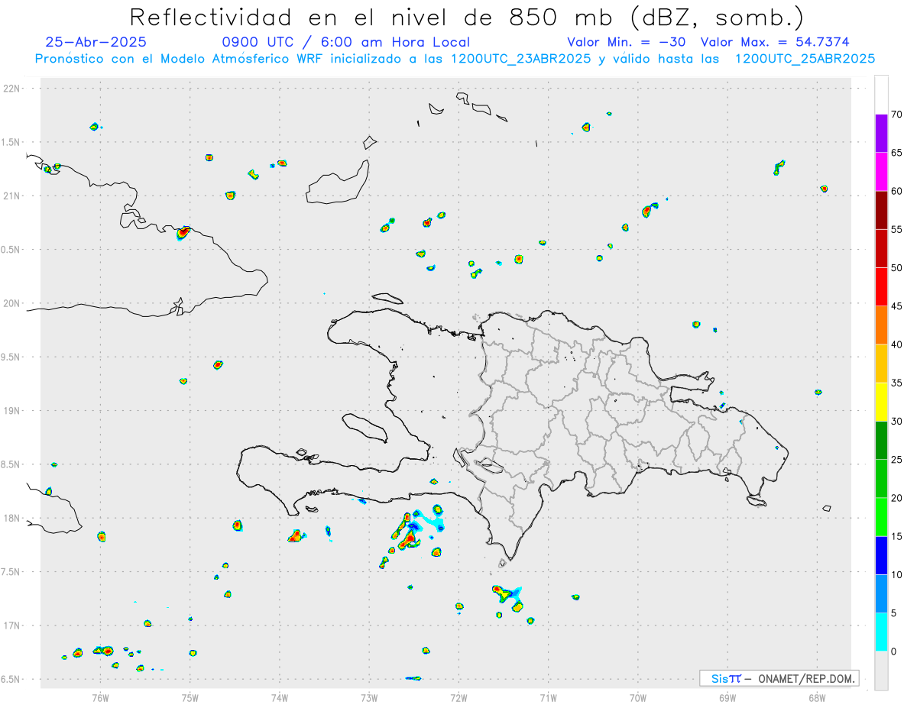
Task: Click the colorbar value label '55'
Action: pyautogui.click(x=896, y=230)
